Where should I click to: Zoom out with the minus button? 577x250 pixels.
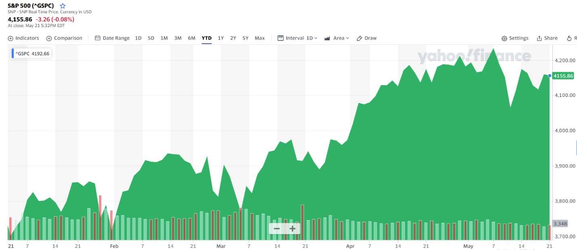277,229
